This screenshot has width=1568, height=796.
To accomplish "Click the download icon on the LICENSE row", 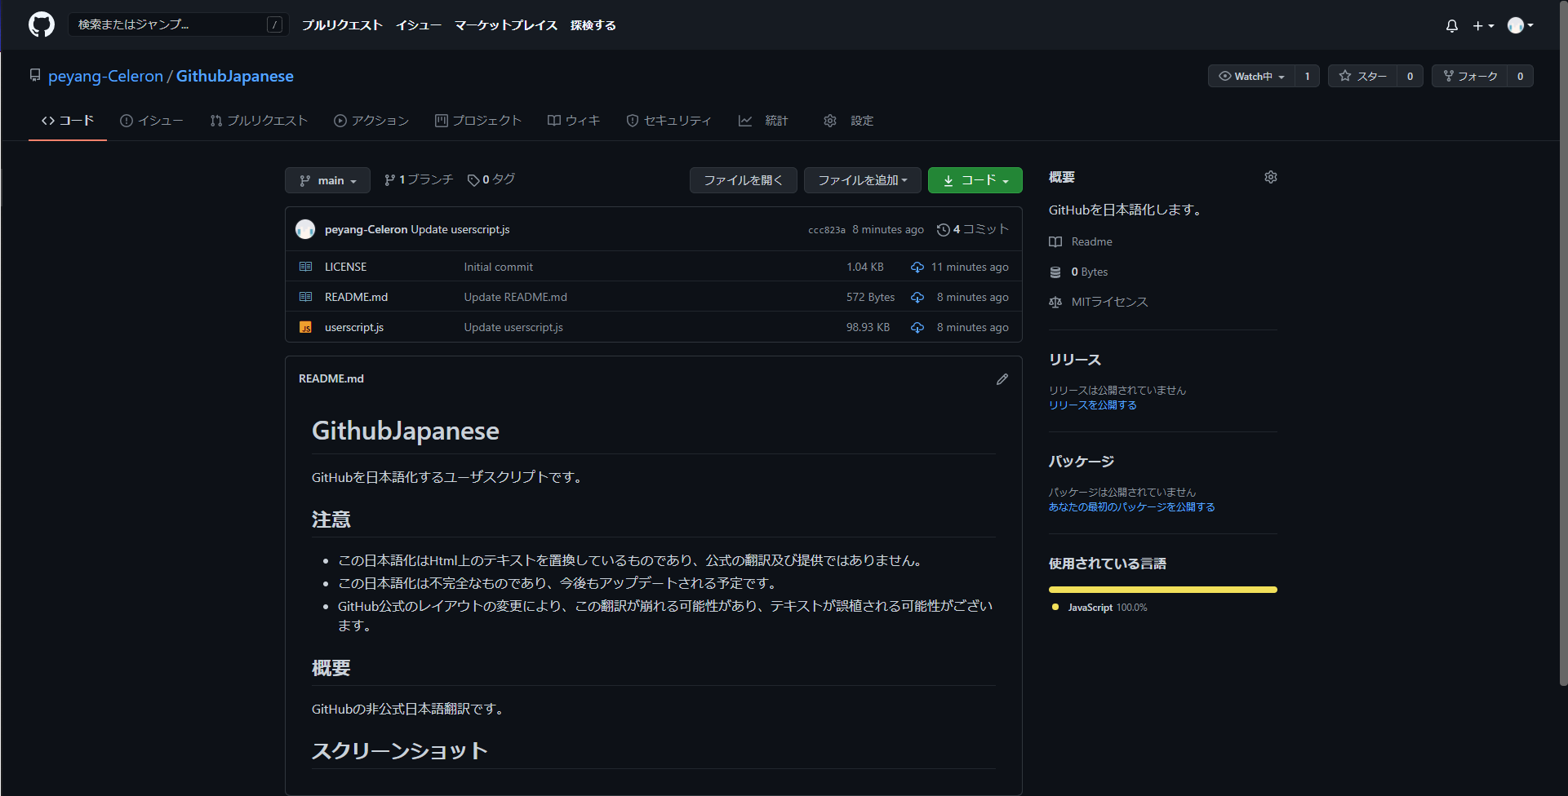I will pyautogui.click(x=917, y=267).
